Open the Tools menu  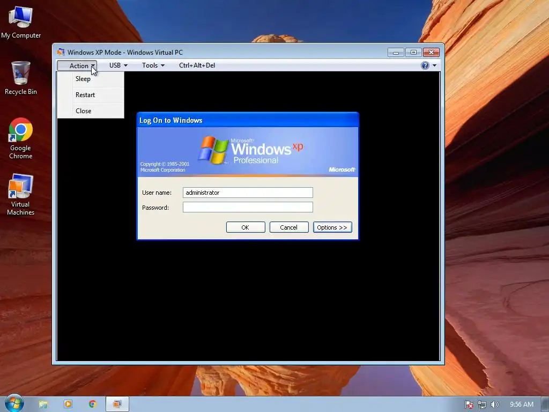point(153,65)
